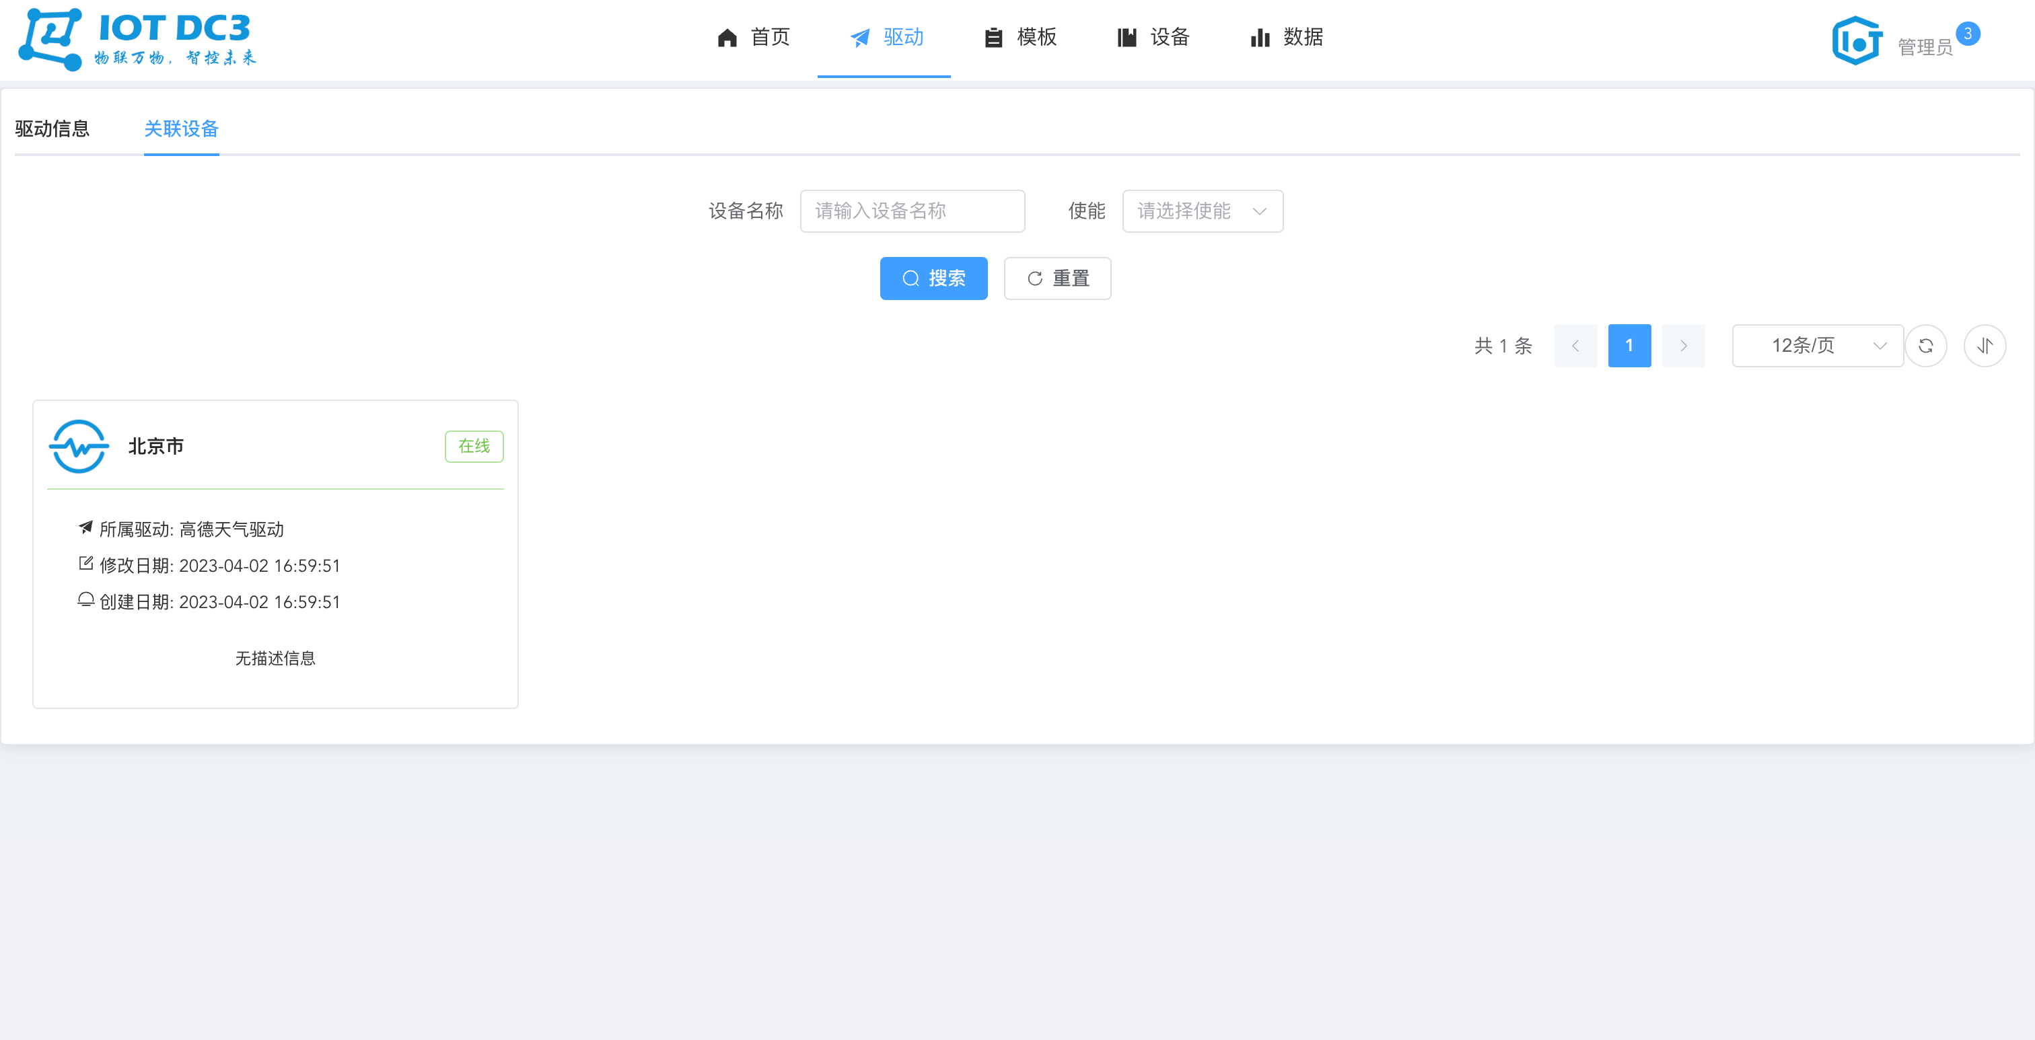Click the 设备名称 input field
The width and height of the screenshot is (2035, 1040).
(912, 211)
